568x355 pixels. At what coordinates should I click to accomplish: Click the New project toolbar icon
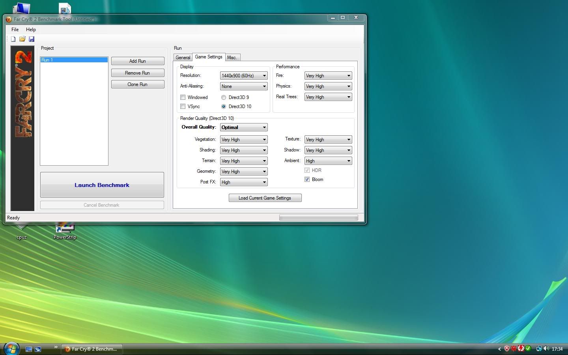tap(13, 39)
